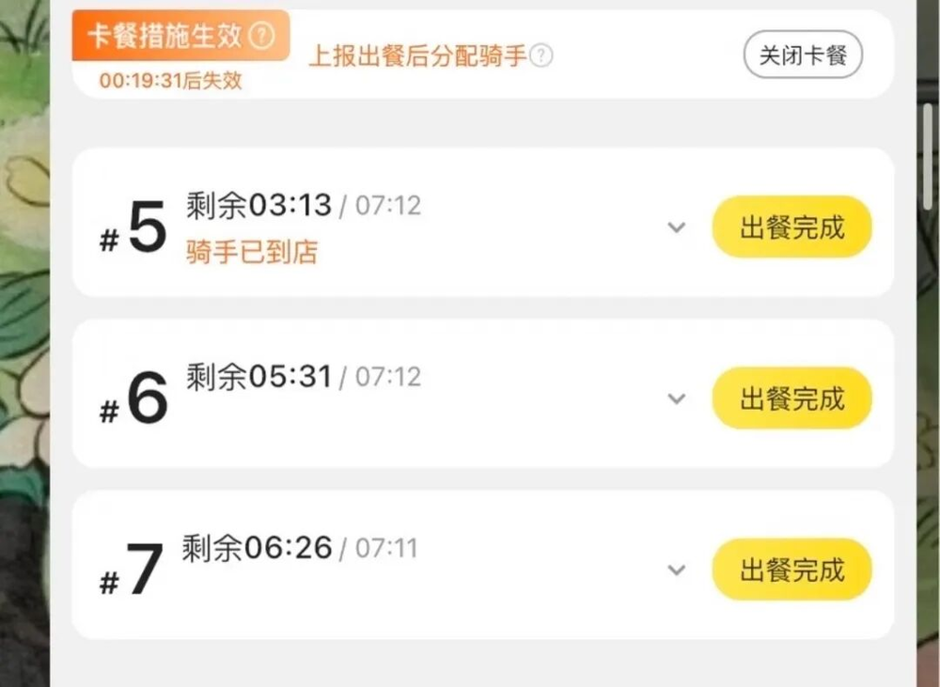This screenshot has width=940, height=687.
Task: Mark order #7 as 出餐完成
Action: click(791, 570)
